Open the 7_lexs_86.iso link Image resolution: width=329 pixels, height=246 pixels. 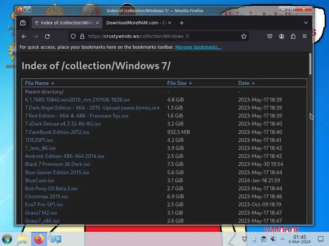(x=40, y=148)
